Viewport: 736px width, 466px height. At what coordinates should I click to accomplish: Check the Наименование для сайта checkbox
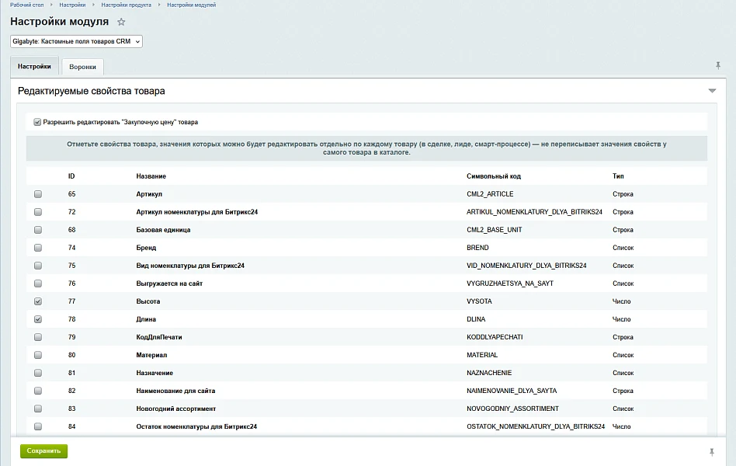tap(38, 391)
